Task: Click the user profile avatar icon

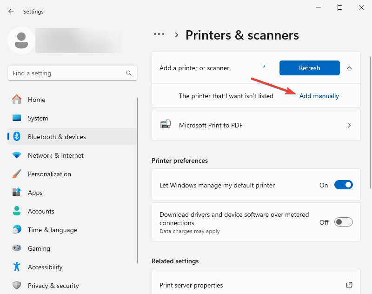Action: click(x=21, y=40)
